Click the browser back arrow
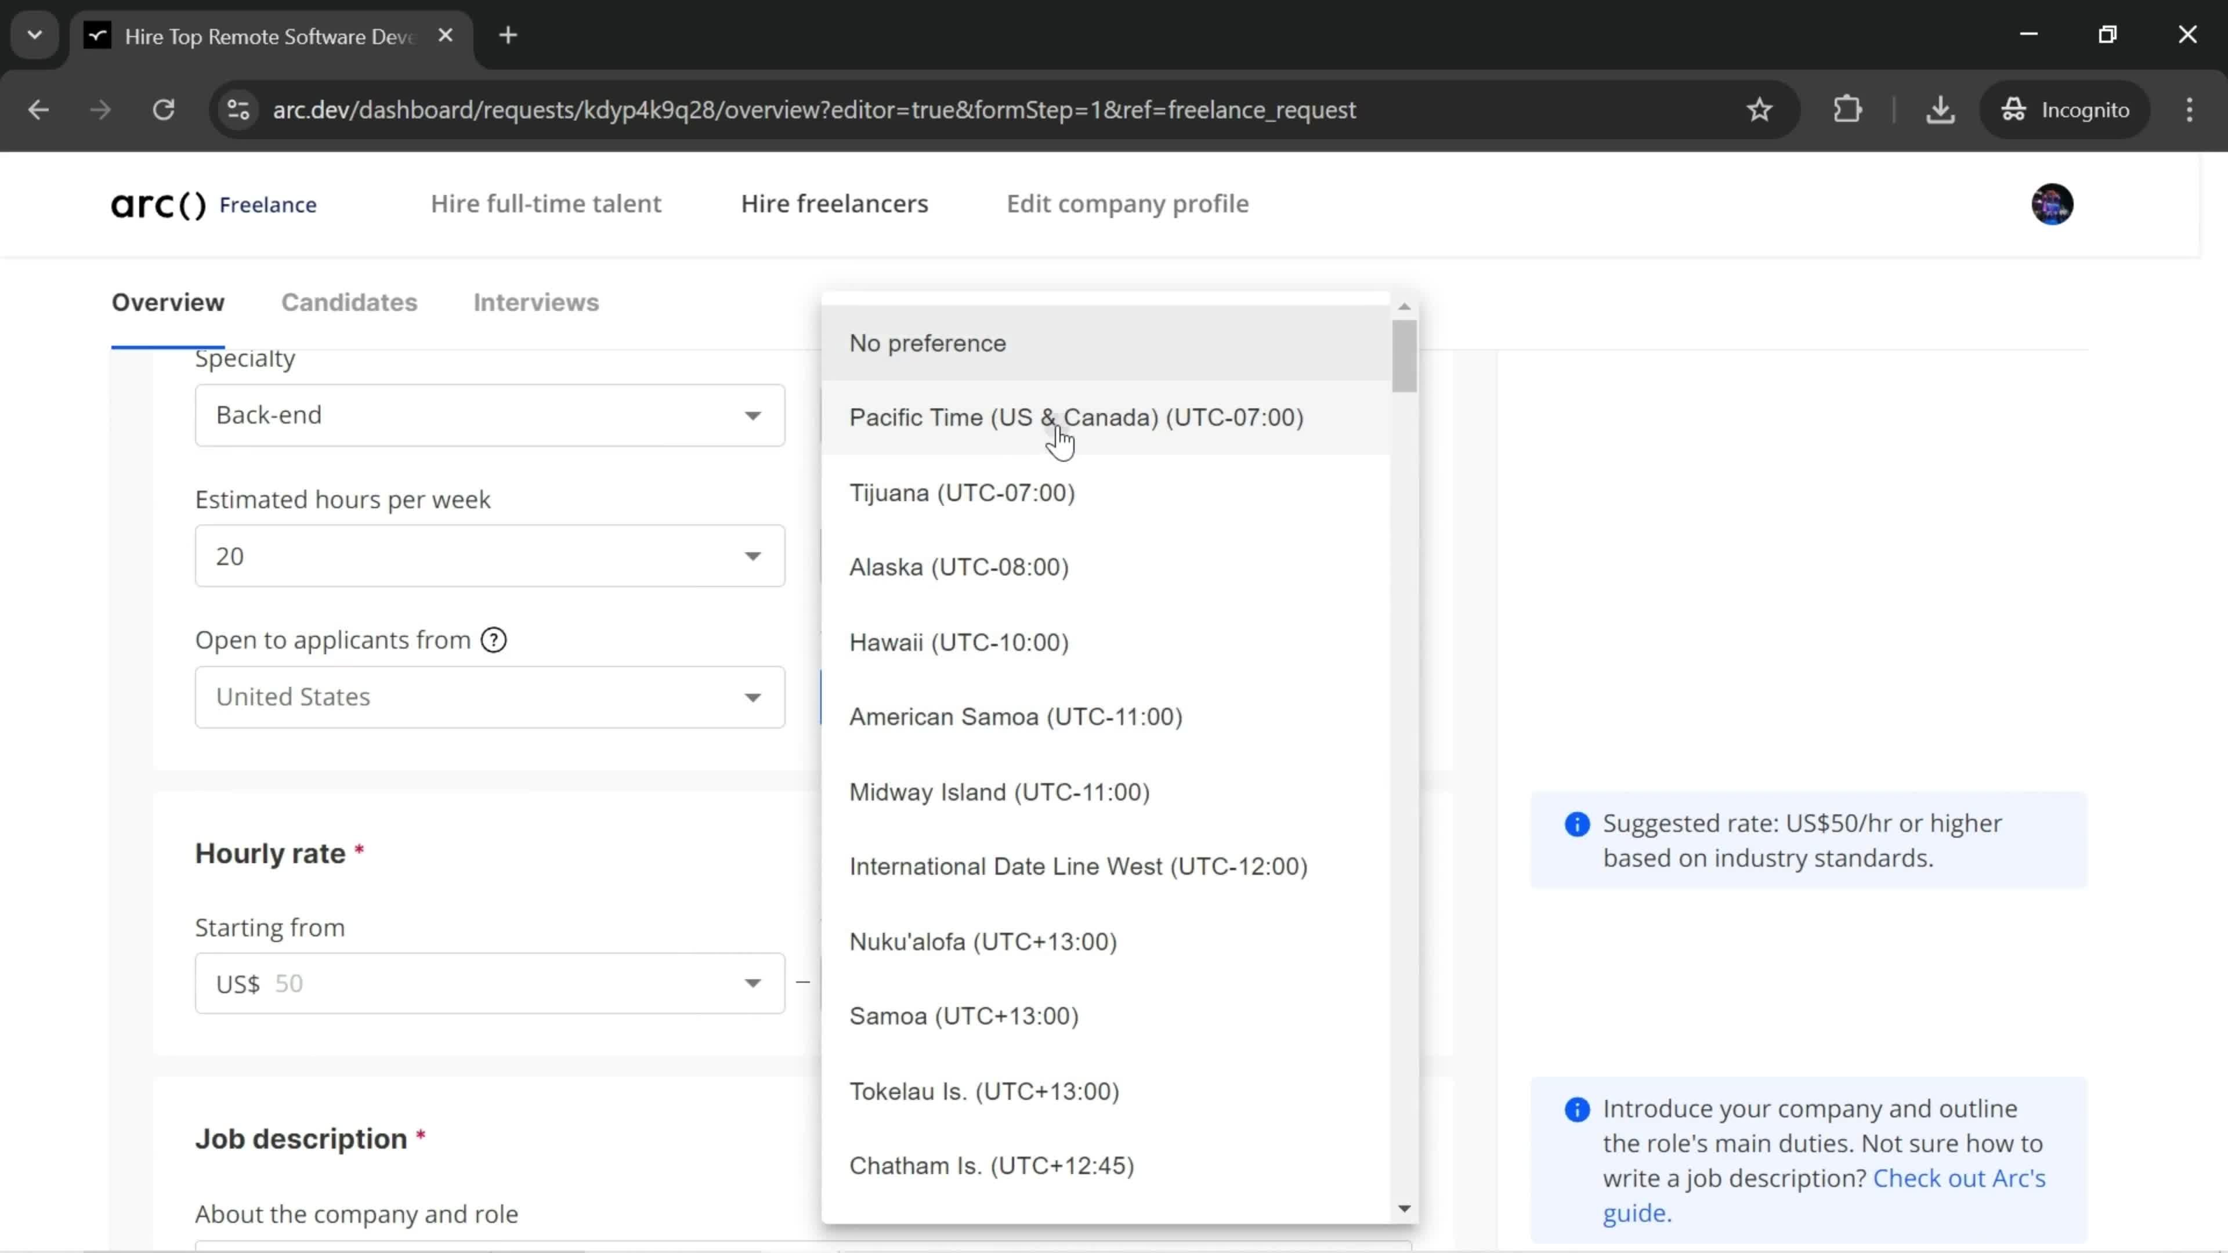 coord(38,110)
